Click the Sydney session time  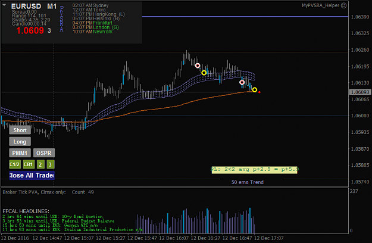click(x=90, y=5)
